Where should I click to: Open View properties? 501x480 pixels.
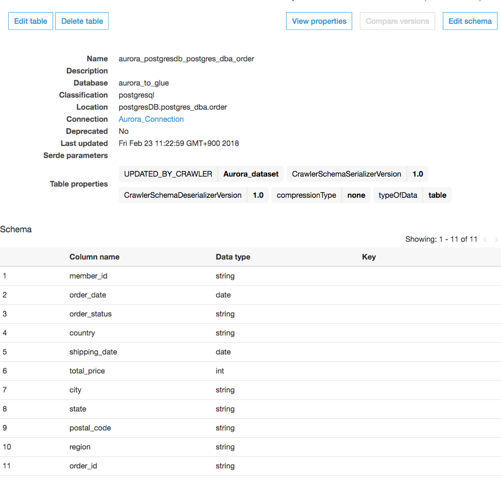click(319, 21)
